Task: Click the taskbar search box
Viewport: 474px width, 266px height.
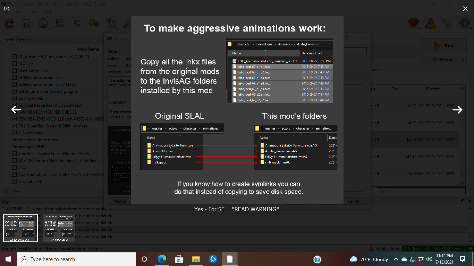Action: 76,259
